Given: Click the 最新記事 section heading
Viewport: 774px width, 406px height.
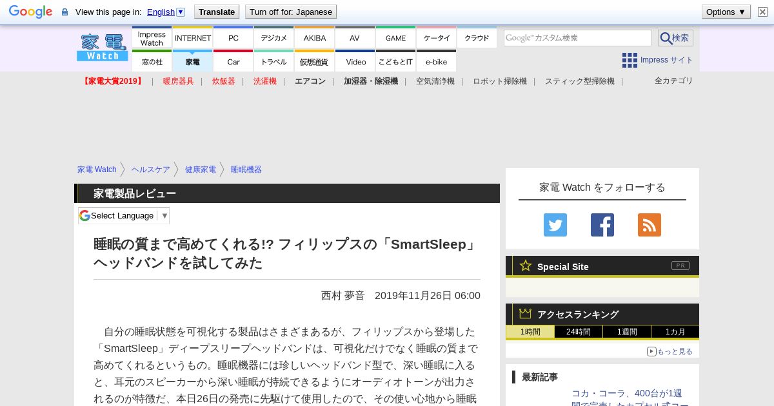Looking at the screenshot, I should point(540,377).
